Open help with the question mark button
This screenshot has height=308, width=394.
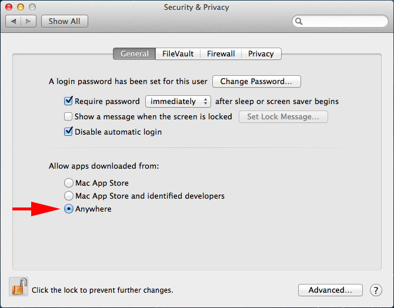click(x=376, y=290)
